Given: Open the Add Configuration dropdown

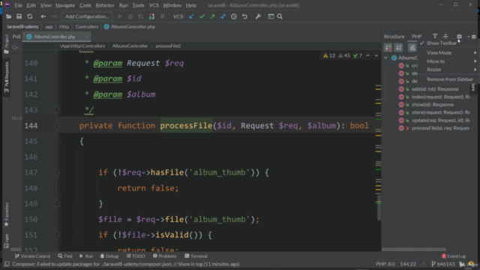Looking at the screenshot, I should point(87,16).
